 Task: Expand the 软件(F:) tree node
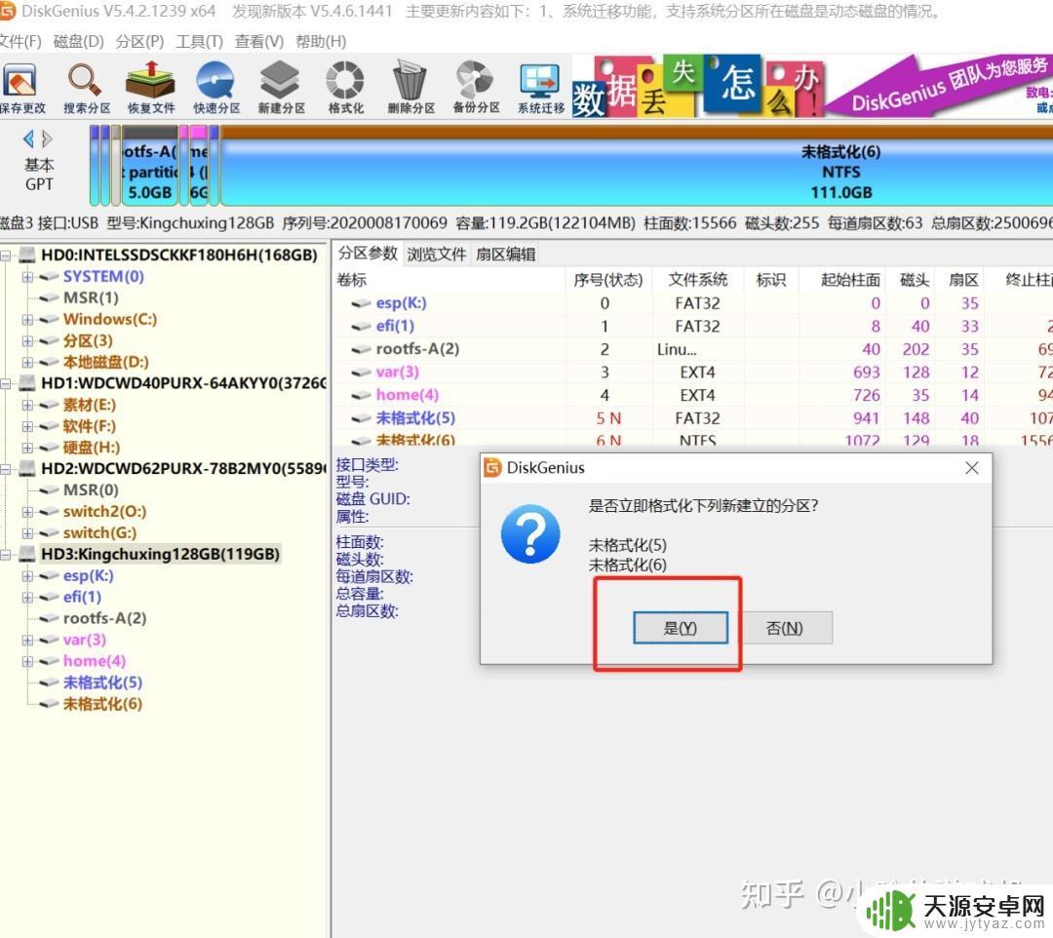tap(27, 426)
